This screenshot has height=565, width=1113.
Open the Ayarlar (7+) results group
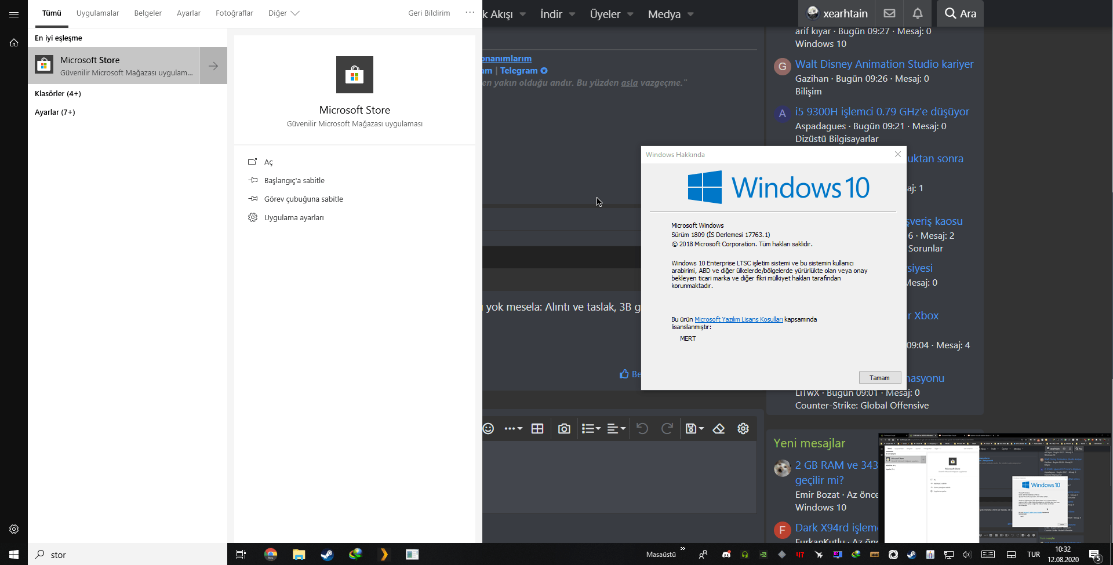tap(55, 112)
